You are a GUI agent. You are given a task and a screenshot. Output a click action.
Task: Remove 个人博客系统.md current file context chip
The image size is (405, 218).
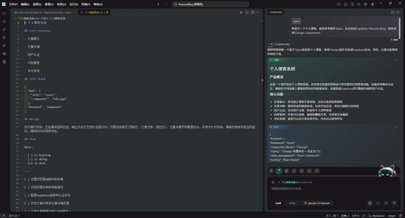279,182
